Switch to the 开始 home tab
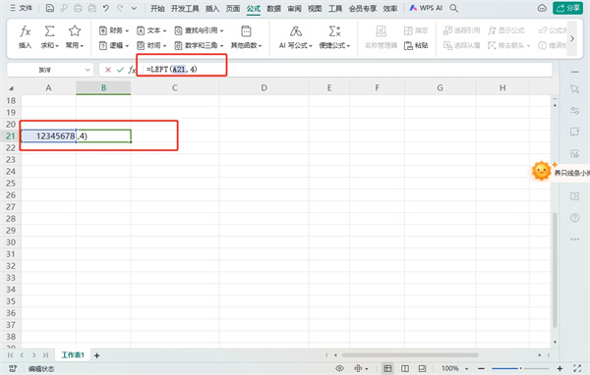The image size is (590, 375). coord(157,8)
